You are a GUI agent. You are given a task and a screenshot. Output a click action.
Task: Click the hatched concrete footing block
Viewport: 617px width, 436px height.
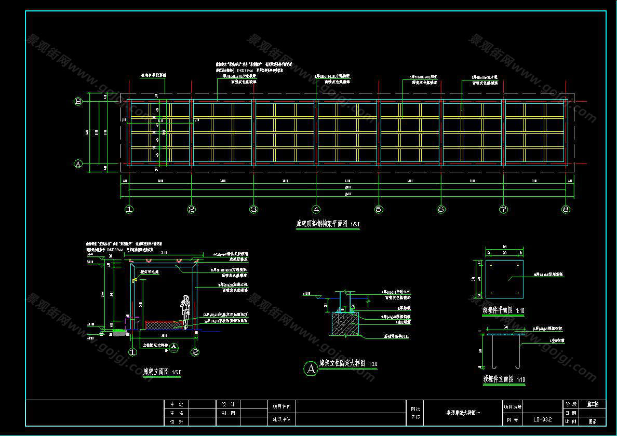point(344,324)
